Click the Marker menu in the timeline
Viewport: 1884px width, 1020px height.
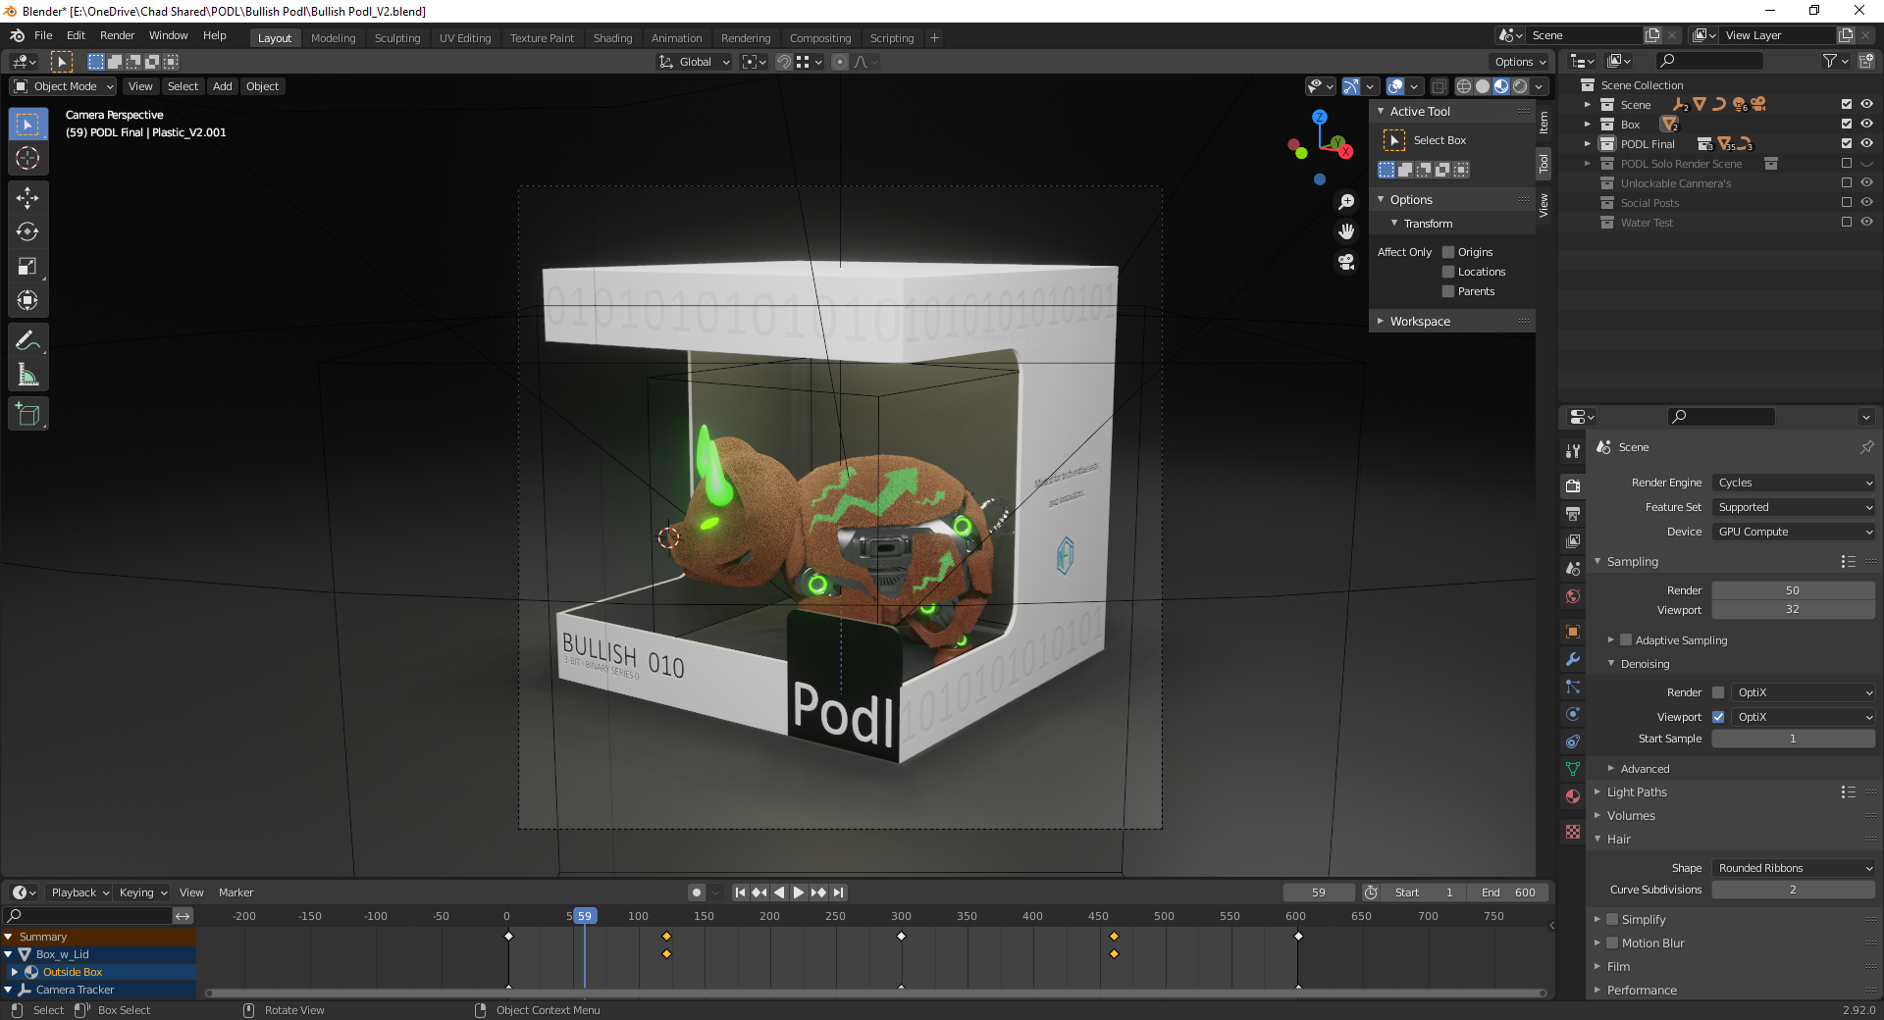coord(235,892)
